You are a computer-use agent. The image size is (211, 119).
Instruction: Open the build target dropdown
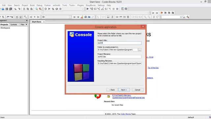[73, 9]
